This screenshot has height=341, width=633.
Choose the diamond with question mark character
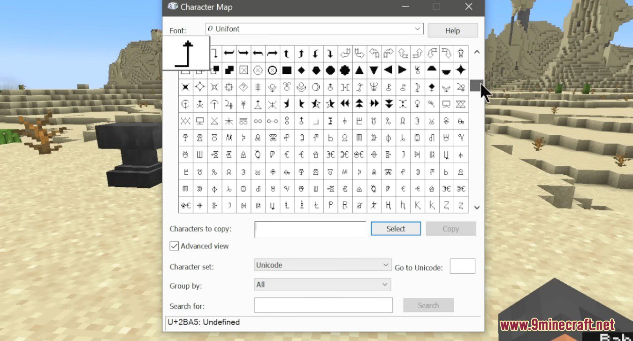point(244,87)
